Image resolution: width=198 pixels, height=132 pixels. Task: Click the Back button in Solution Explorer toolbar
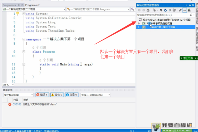[139, 10]
